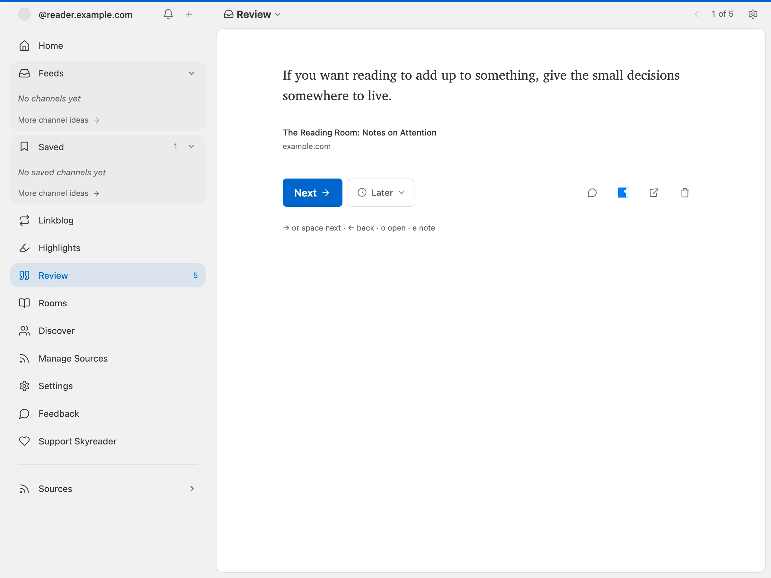Expand the Sources section arrow
Image resolution: width=771 pixels, height=578 pixels.
[192, 488]
